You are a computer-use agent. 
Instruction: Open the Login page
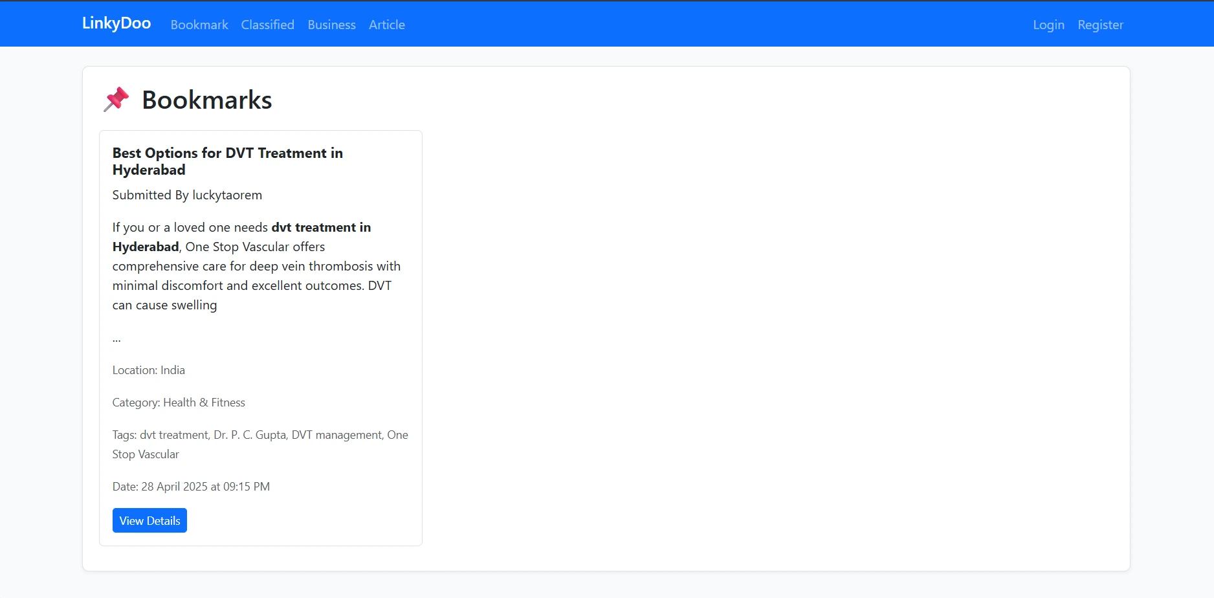(x=1048, y=25)
